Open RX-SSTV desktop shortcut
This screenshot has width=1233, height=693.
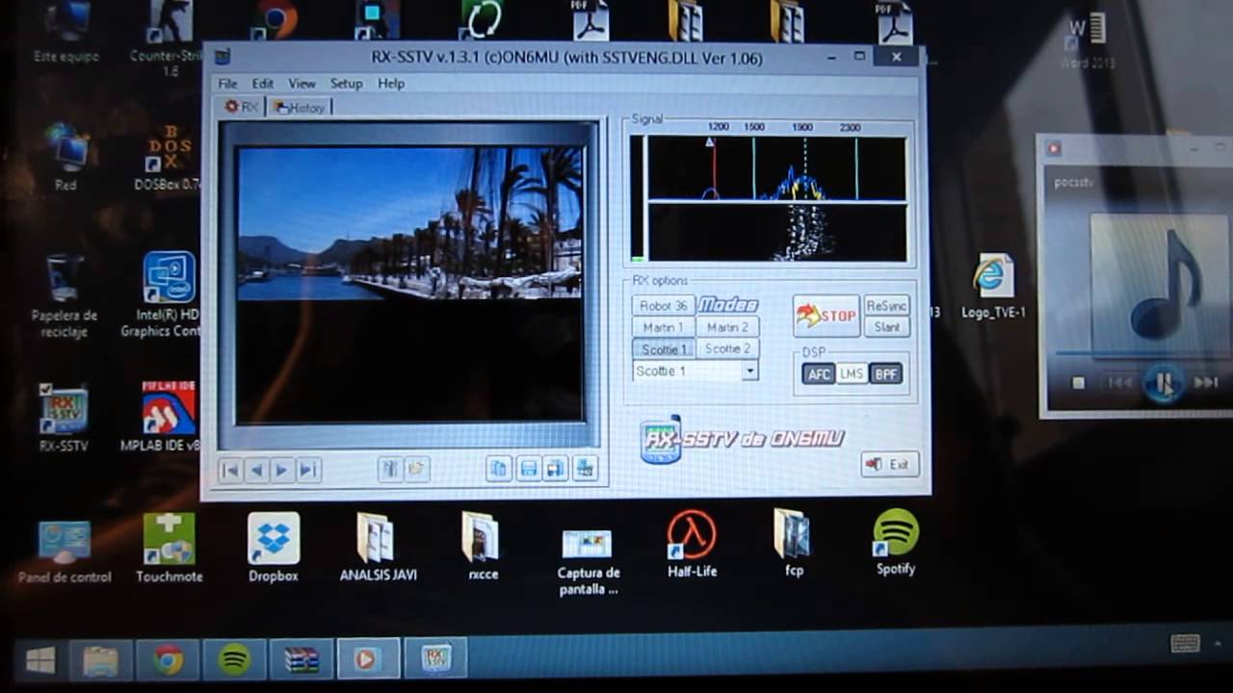[x=64, y=418]
